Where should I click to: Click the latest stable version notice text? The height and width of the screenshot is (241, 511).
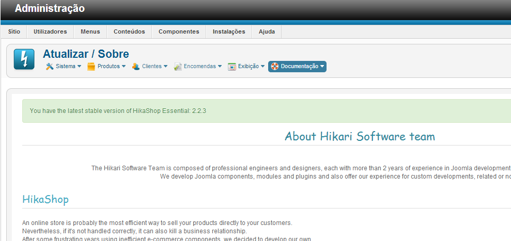click(118, 111)
